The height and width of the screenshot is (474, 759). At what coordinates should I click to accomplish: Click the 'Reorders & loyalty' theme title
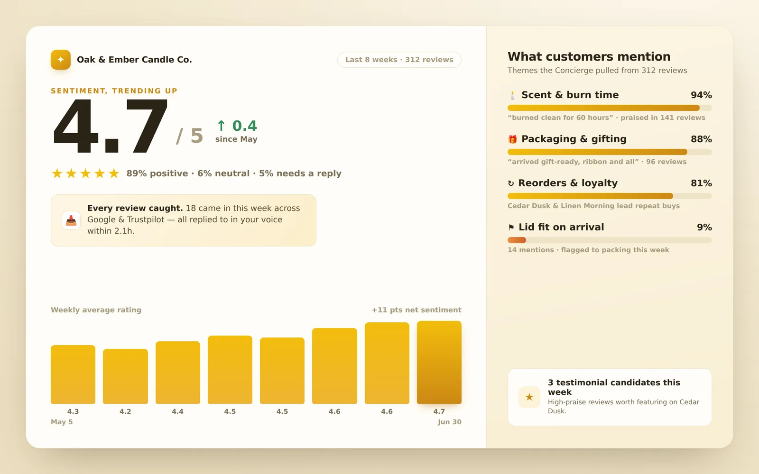coord(568,183)
